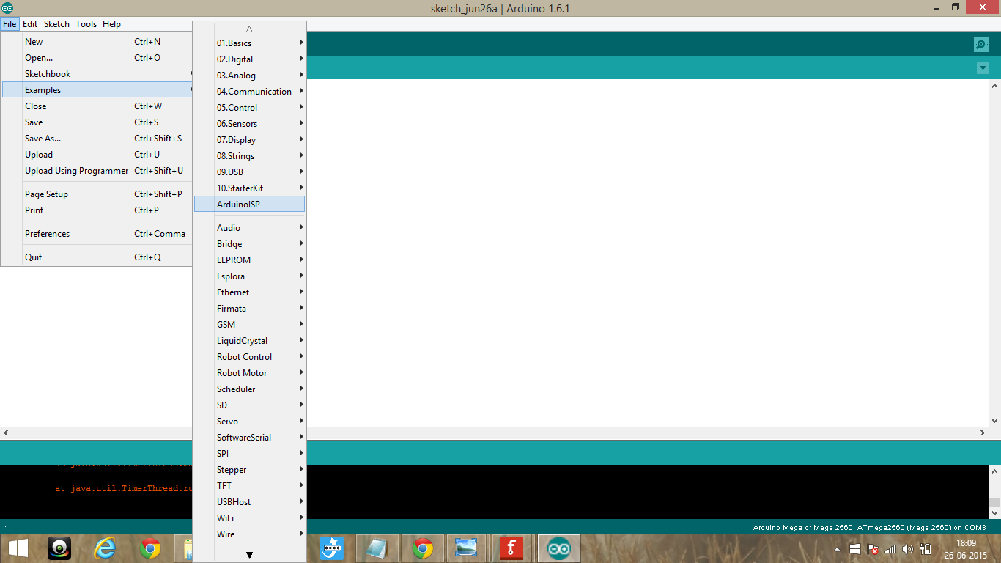Expand 01.Basics examples submenu
Viewport: 1001px width, 563px height.
(249, 43)
